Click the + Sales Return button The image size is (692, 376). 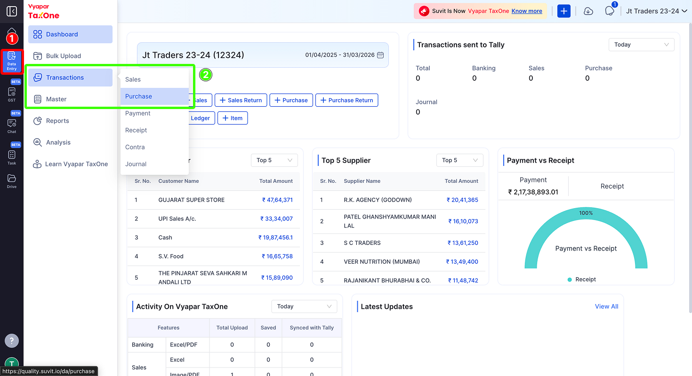click(241, 100)
